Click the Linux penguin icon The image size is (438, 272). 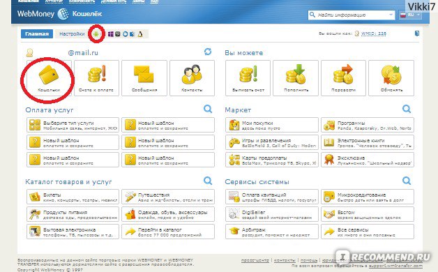140,34
